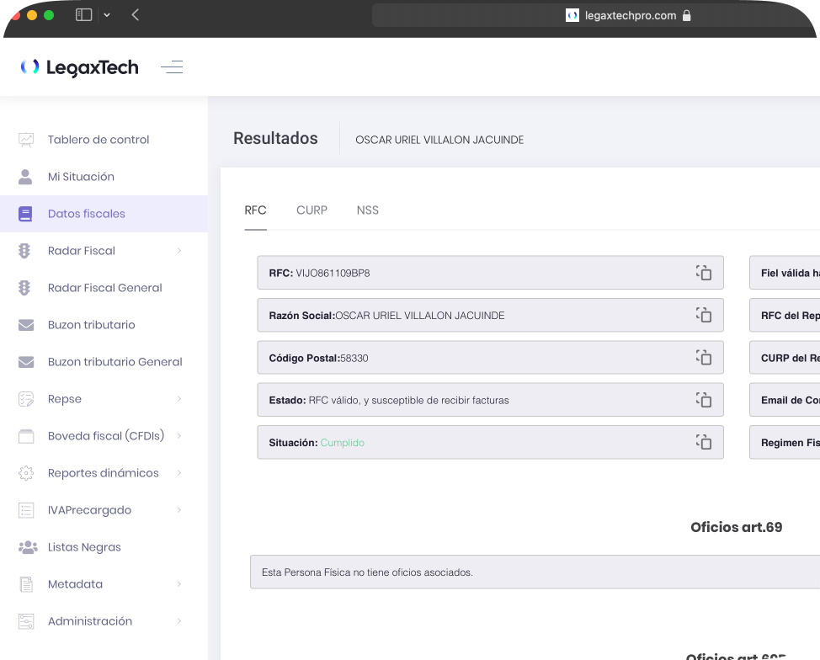Copy the Estado field text
The height and width of the screenshot is (660, 820).
click(703, 400)
